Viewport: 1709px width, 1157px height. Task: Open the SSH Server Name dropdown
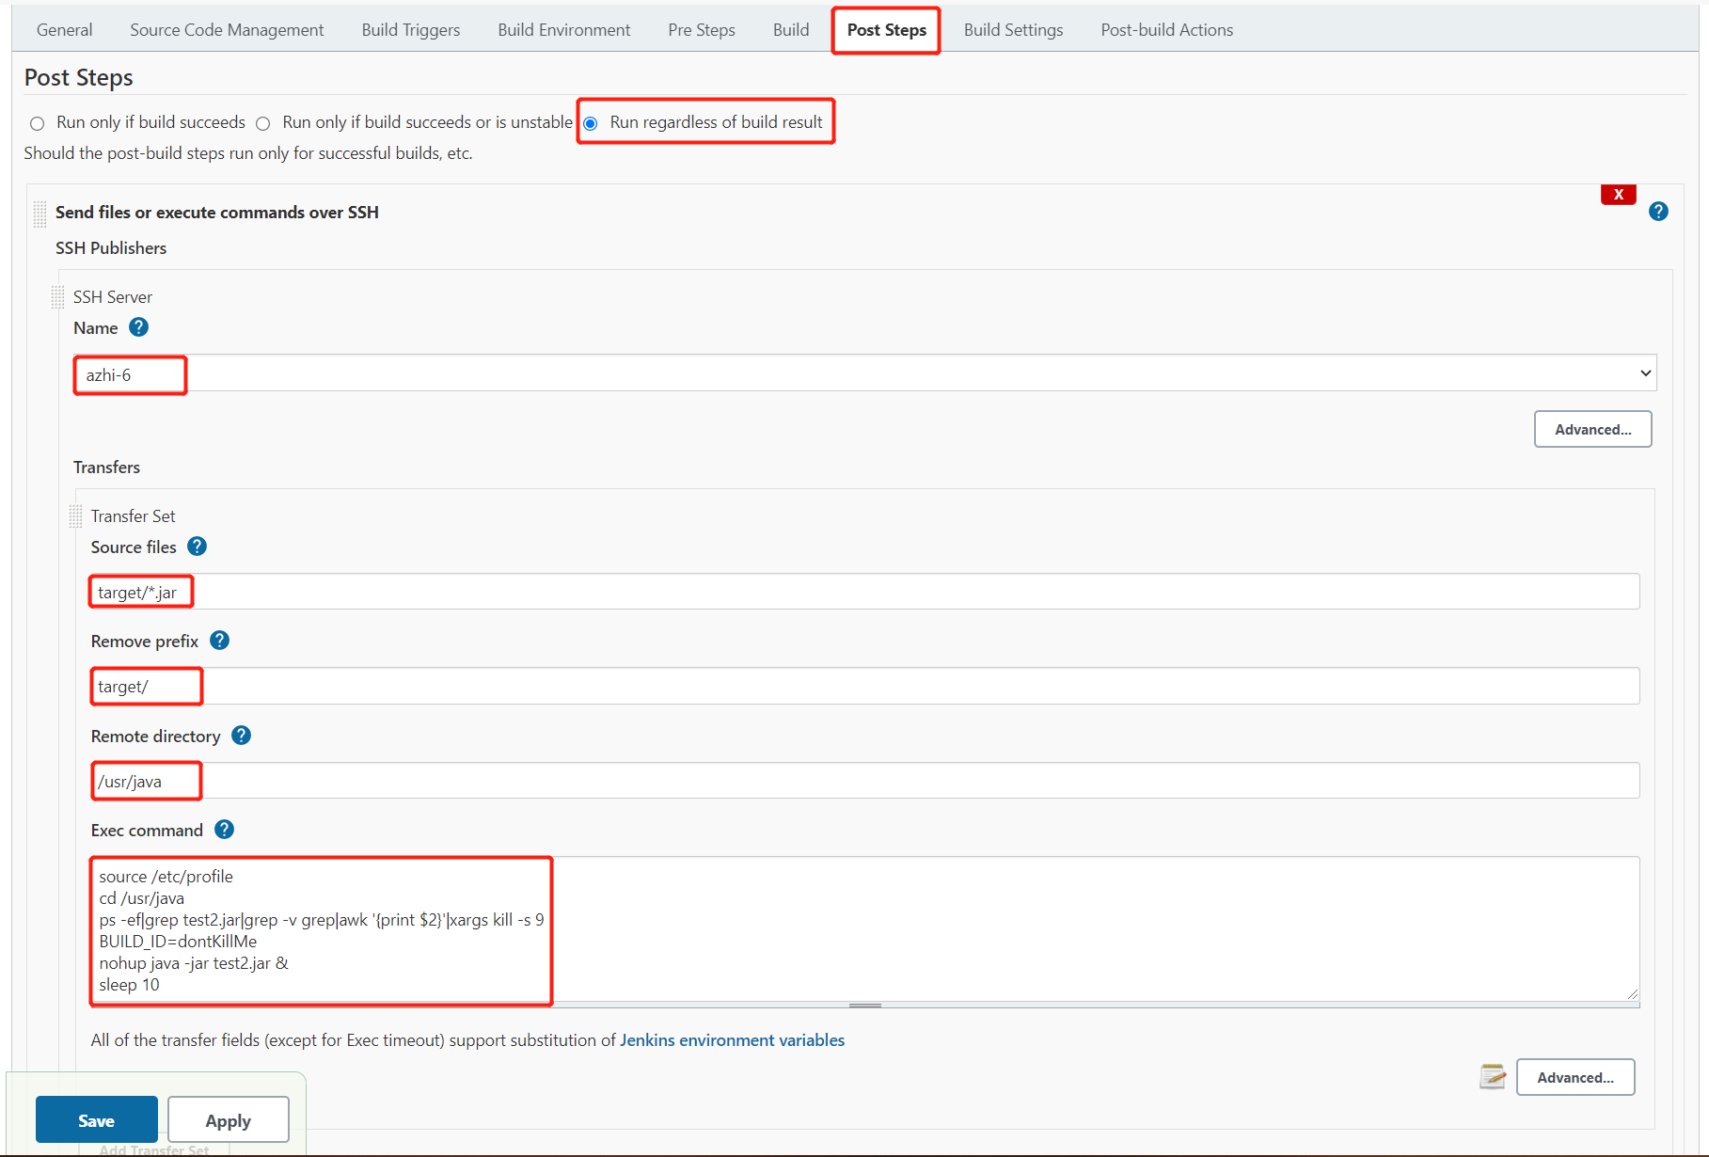point(864,373)
